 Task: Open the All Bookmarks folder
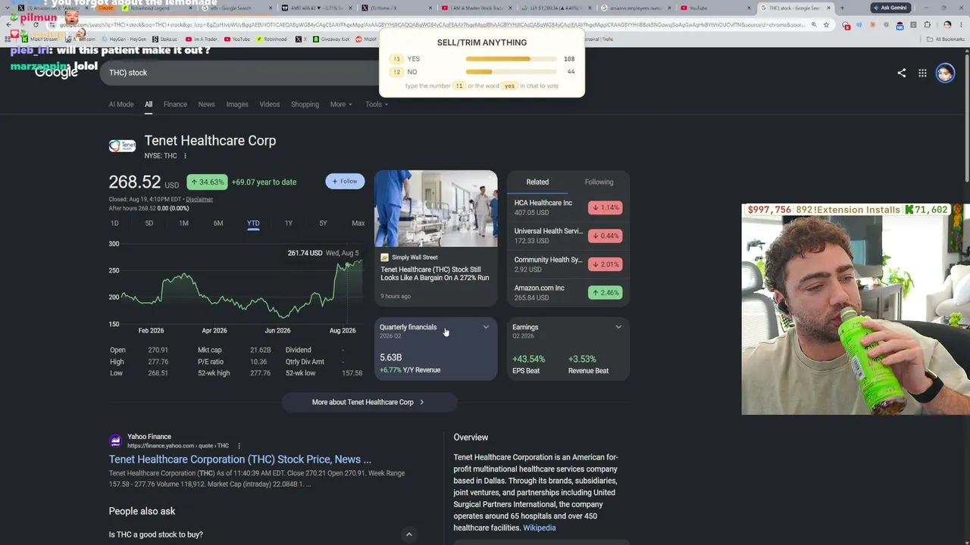pos(946,39)
